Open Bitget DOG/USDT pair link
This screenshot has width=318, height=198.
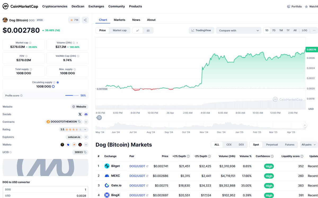tap(139, 166)
